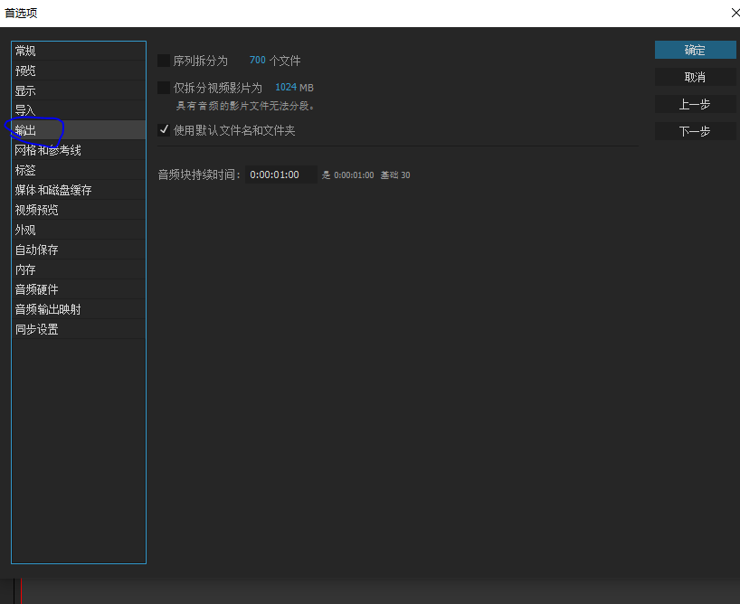
Task: Enable the 序列拆分为 checkbox
Action: point(164,61)
